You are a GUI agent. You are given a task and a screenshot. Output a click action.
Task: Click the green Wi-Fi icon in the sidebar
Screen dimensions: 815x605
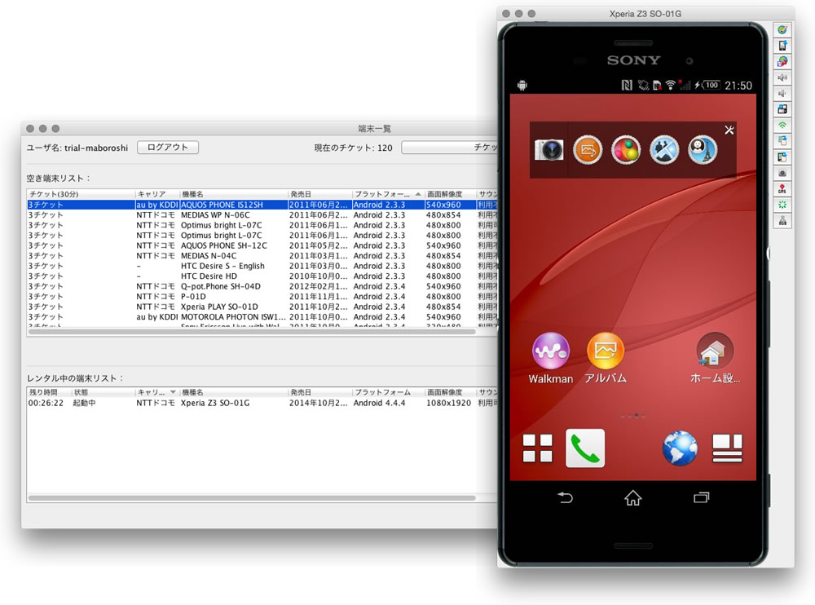782,126
